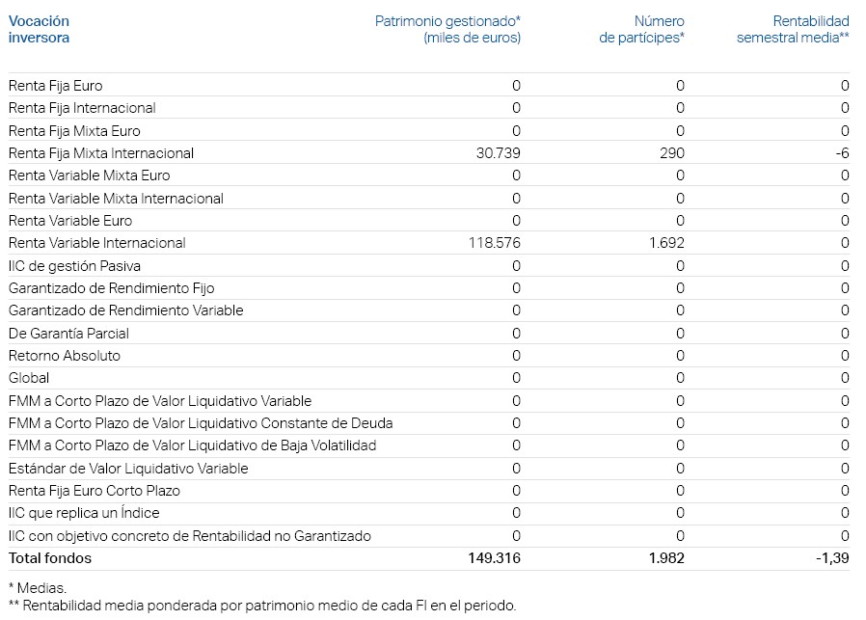Select the -1,39 total rentabilidad value
Image resolution: width=866 pixels, height=620 pixels.
[831, 558]
